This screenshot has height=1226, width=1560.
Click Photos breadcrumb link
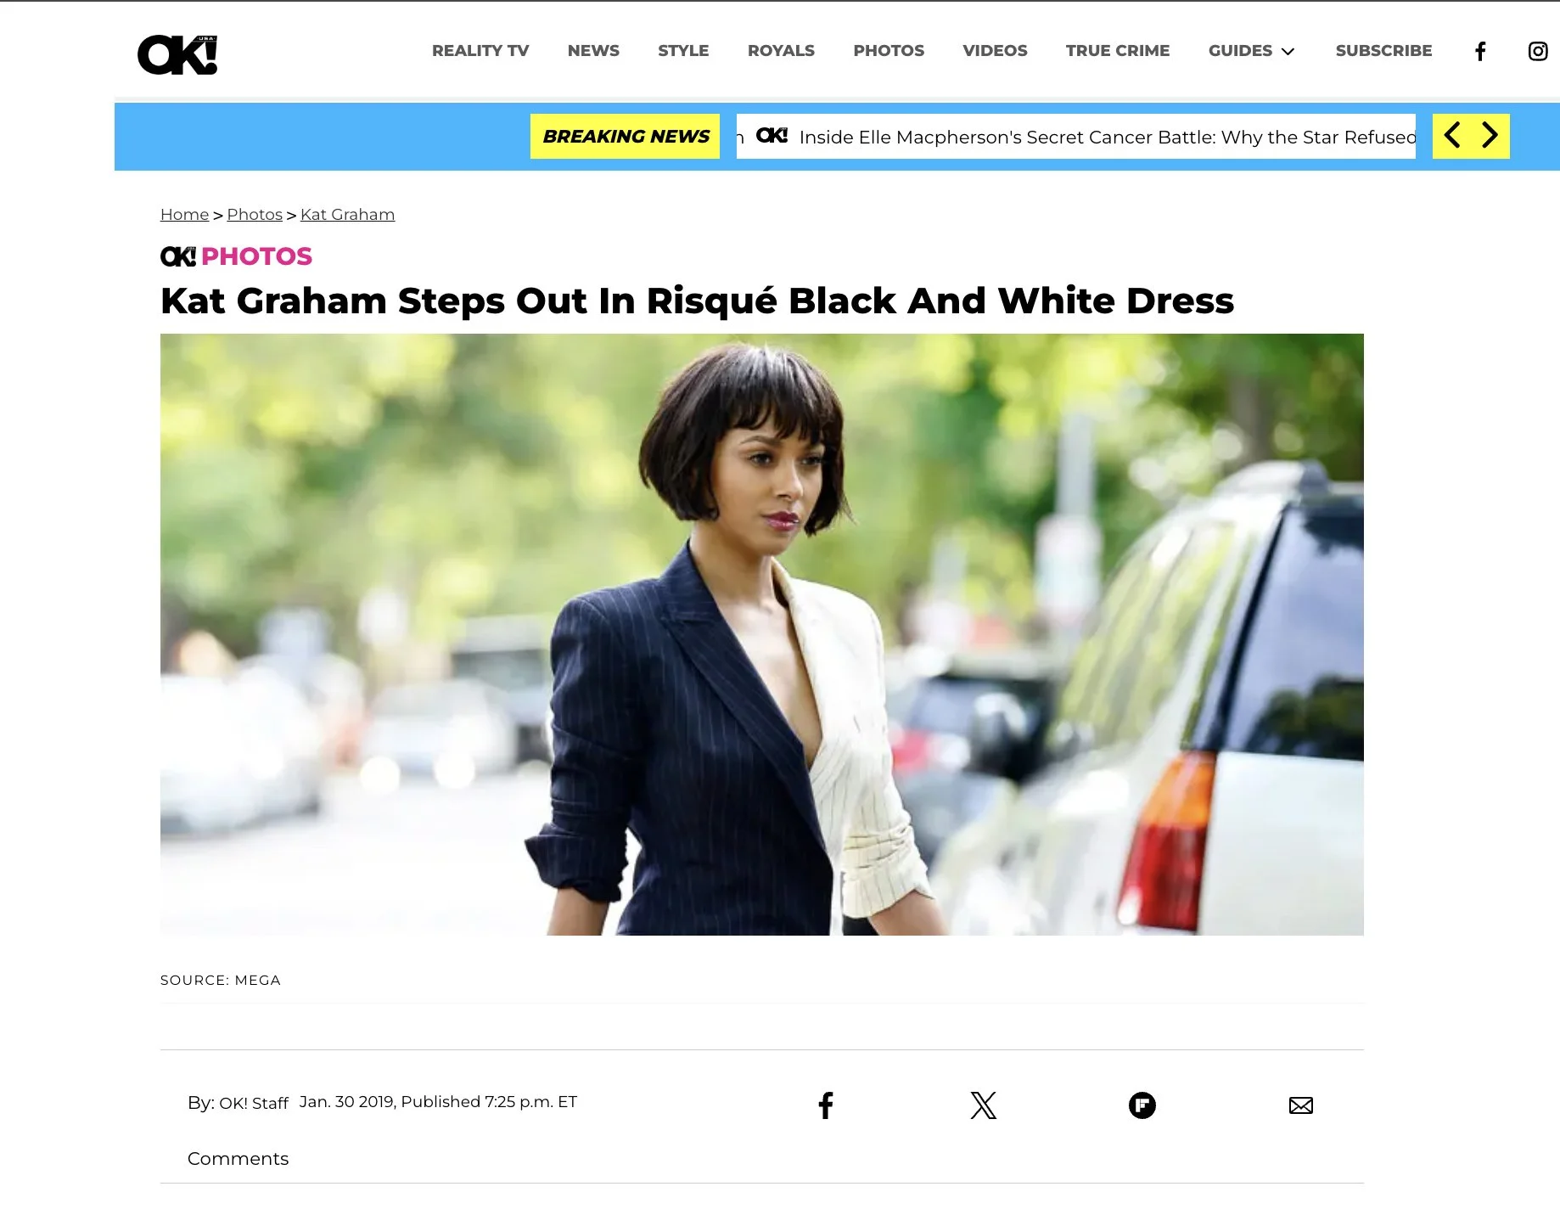[x=255, y=215]
